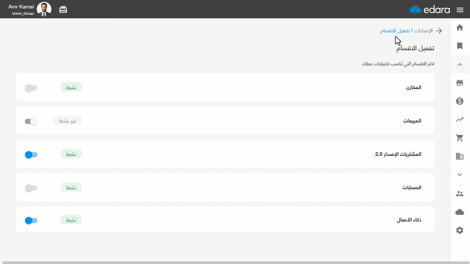Click the building icon in sidebar
The image size is (470, 264).
[x=460, y=156]
